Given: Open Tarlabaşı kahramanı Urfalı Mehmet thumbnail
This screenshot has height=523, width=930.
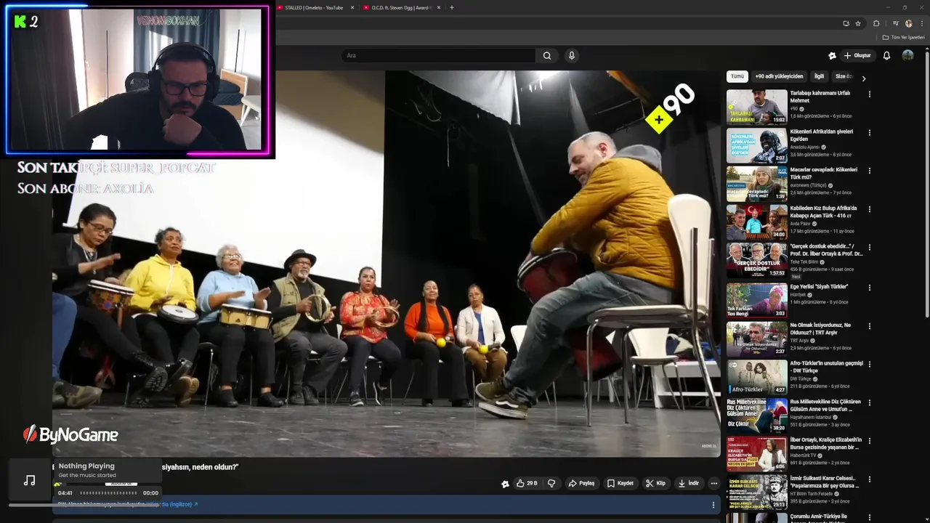Looking at the screenshot, I should tap(756, 107).
